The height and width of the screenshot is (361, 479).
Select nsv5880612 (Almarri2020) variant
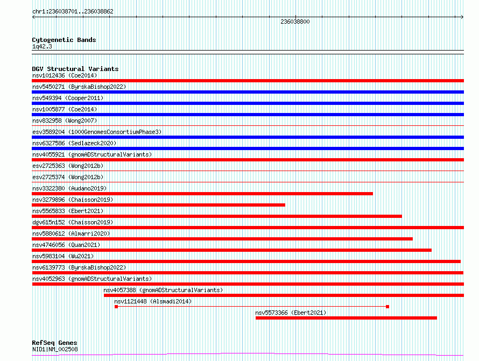pos(71,233)
